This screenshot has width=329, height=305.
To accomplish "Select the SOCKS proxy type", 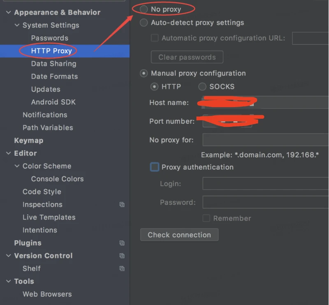I will 202,87.
